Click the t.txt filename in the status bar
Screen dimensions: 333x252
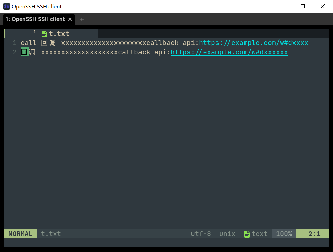click(x=50, y=234)
